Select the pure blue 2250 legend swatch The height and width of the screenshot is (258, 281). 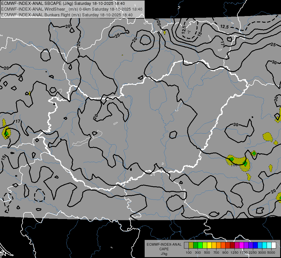tap(255, 245)
